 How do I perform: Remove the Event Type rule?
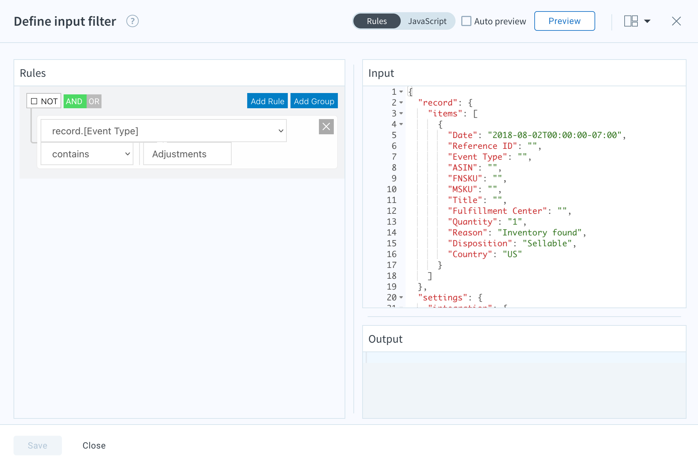point(326,127)
